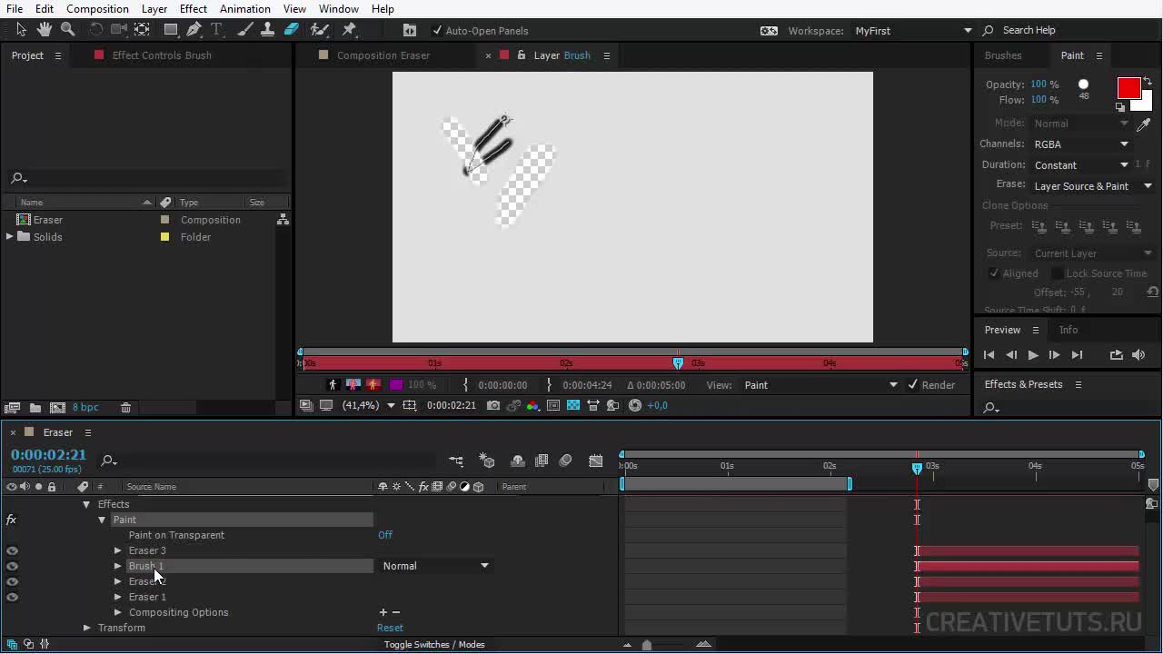Open the Animation menu
The height and width of the screenshot is (654, 1163).
[x=244, y=8]
